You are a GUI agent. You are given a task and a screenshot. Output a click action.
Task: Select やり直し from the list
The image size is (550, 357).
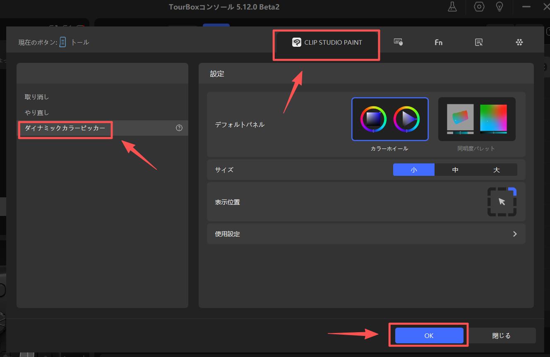click(x=37, y=113)
